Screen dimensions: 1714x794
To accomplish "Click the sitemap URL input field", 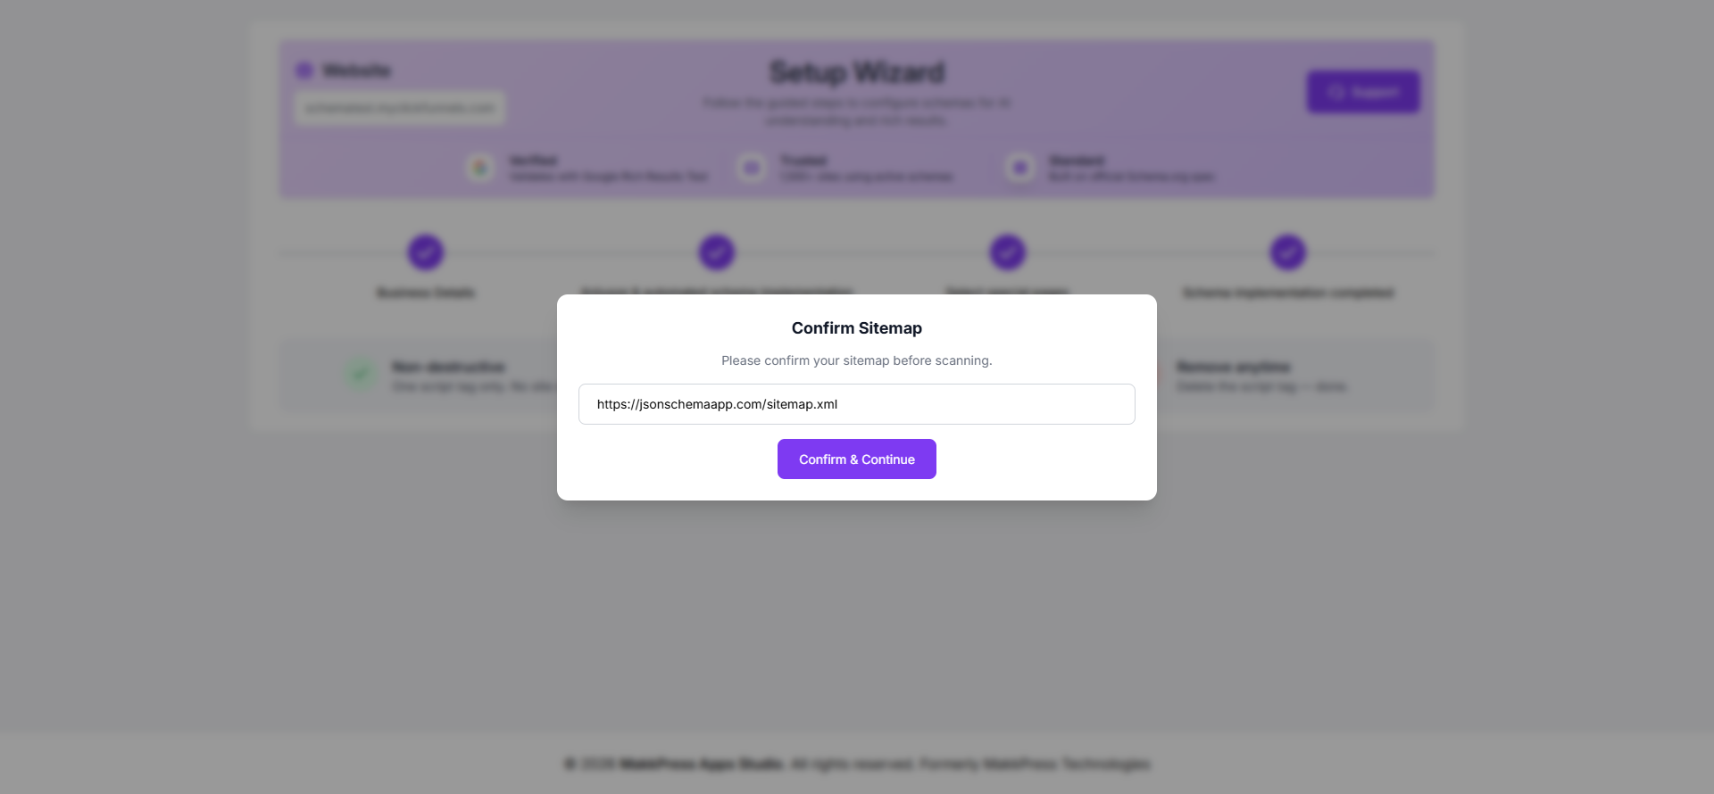I will tap(856, 404).
